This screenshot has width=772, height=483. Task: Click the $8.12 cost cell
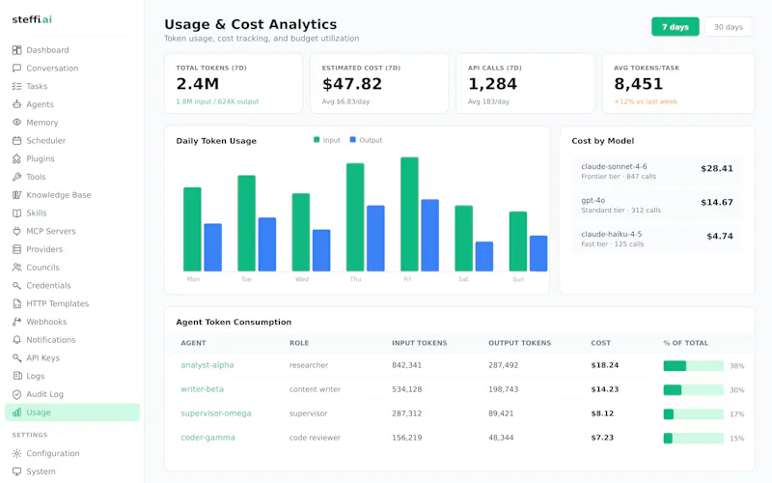click(602, 413)
